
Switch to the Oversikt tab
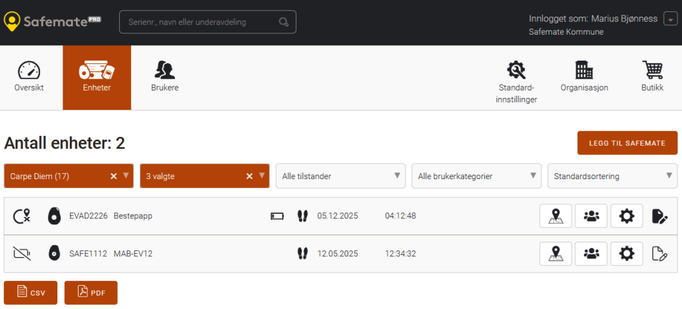29,77
